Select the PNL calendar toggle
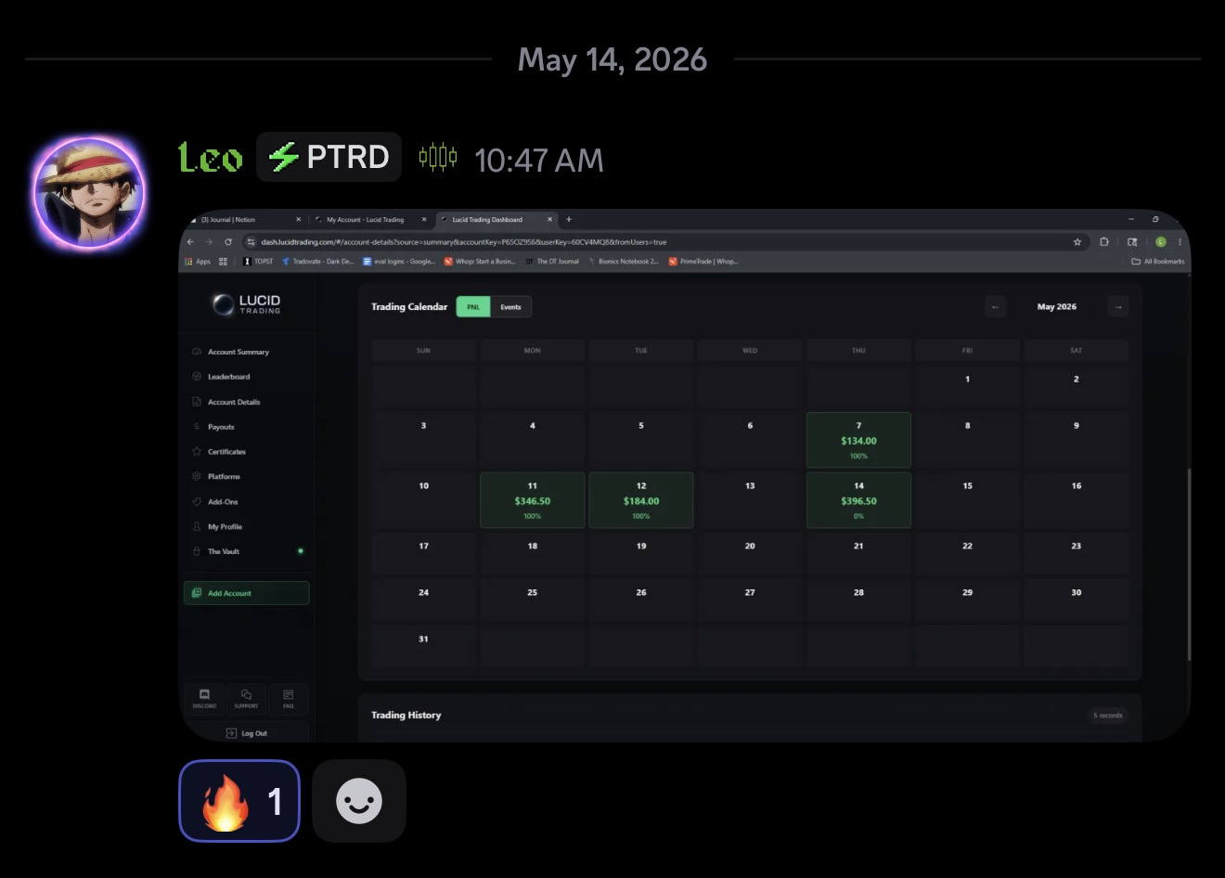Screen dimensions: 1225x878 tap(473, 307)
